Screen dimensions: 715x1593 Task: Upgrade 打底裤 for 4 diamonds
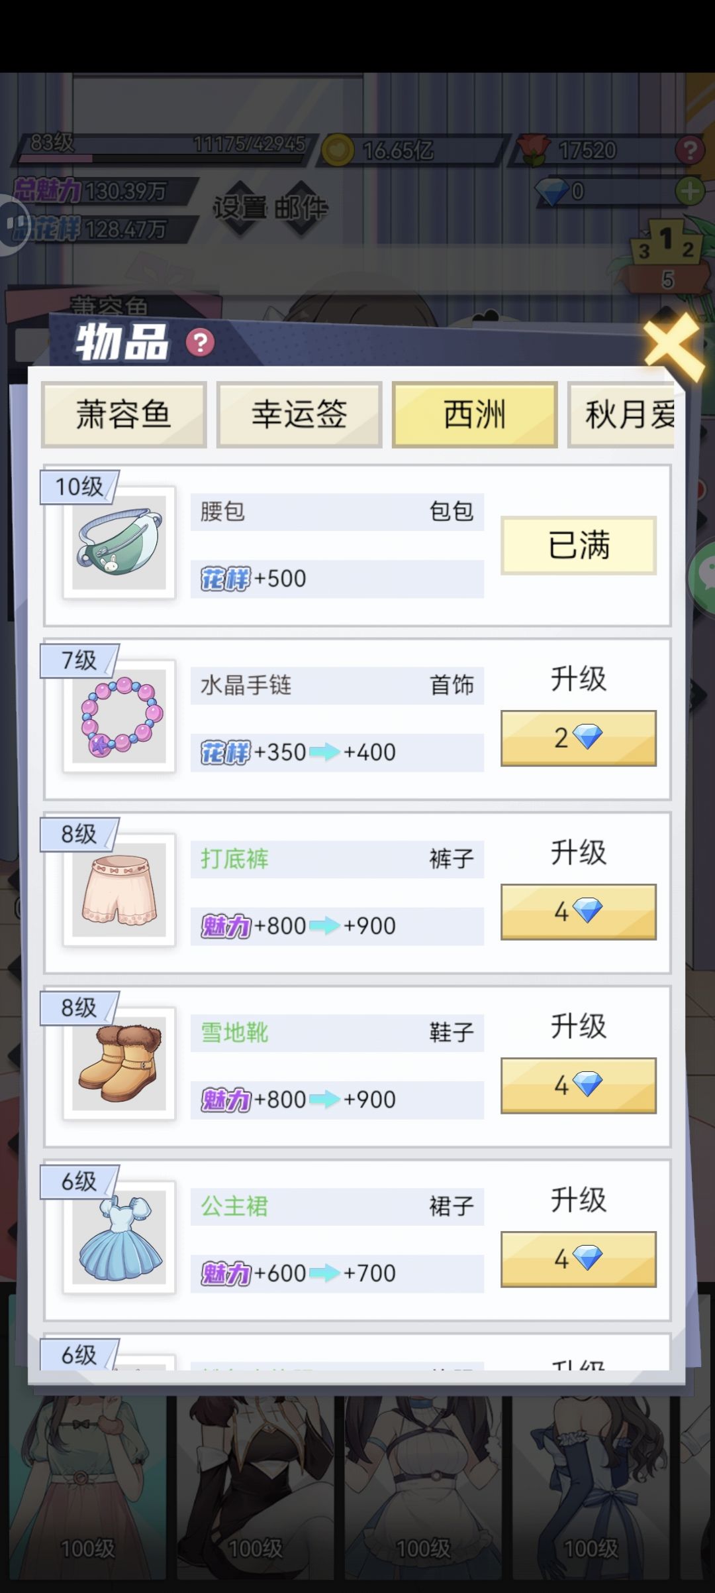(579, 912)
